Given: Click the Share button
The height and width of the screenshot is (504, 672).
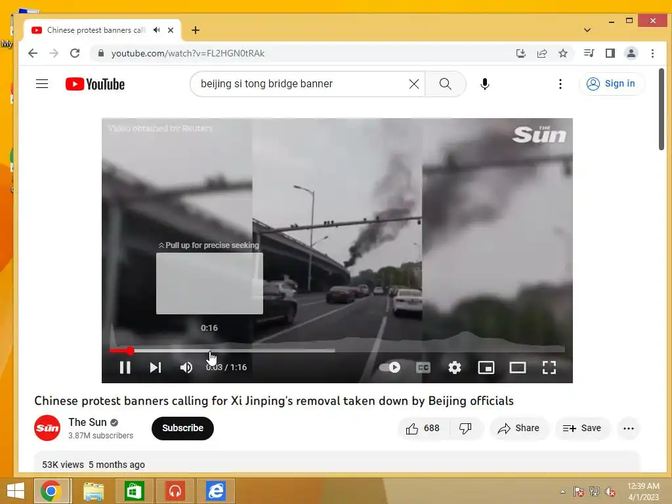Looking at the screenshot, I should point(518,428).
